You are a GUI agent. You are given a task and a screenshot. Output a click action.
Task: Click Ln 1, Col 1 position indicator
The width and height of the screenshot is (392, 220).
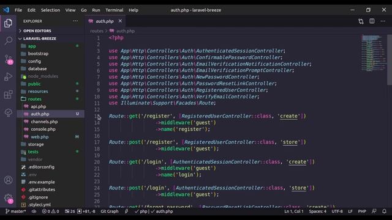[294, 211]
